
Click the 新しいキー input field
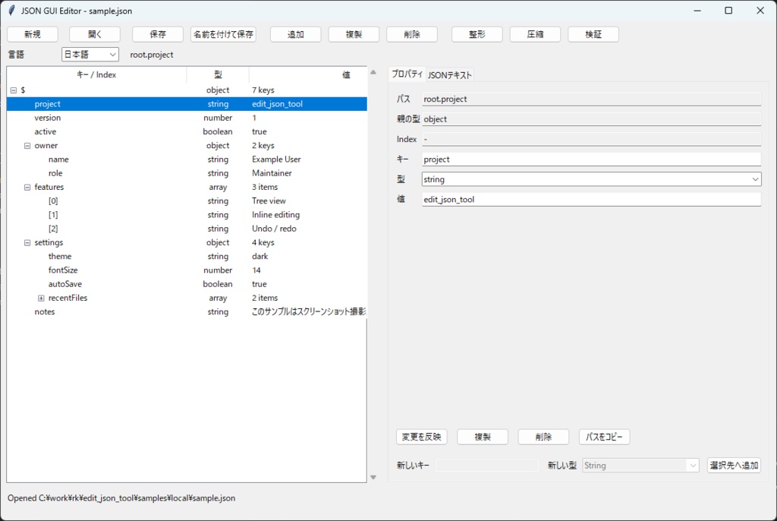487,466
